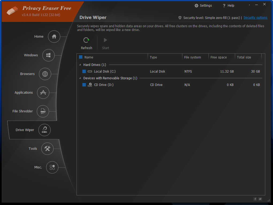Click the NTFS file system cell

coord(188,72)
